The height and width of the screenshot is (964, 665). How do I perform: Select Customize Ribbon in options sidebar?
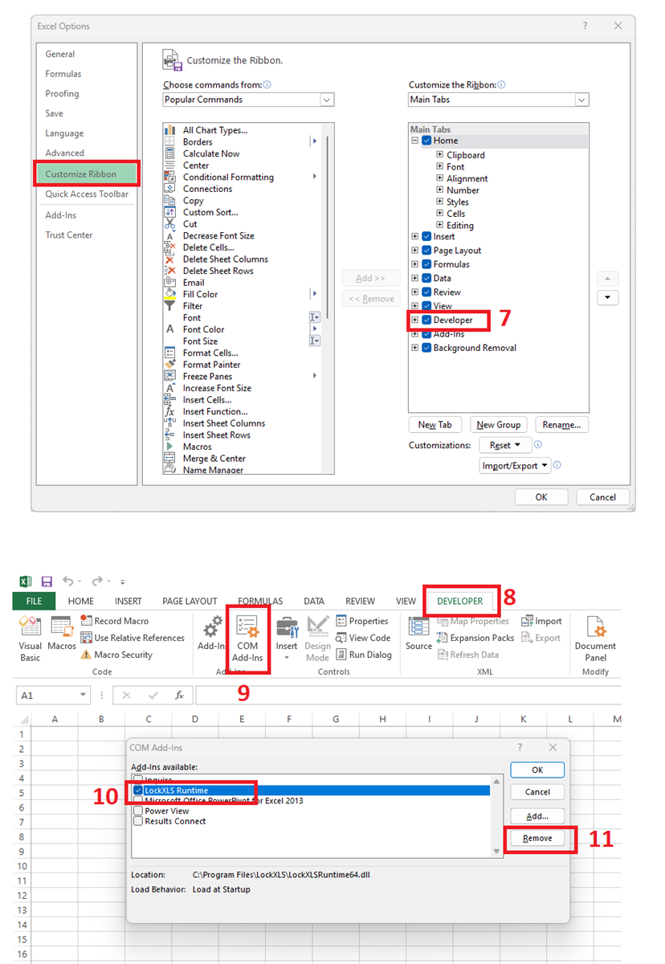(86, 174)
